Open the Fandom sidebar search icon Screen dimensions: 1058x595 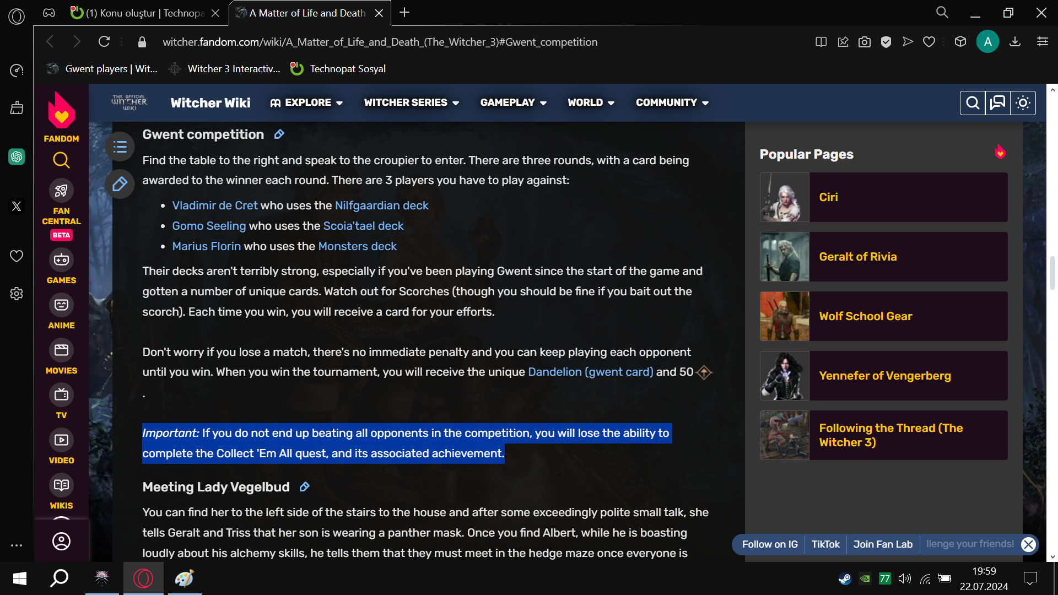tap(61, 160)
